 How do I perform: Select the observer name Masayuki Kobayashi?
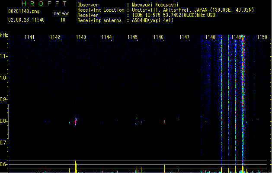tap(155, 5)
